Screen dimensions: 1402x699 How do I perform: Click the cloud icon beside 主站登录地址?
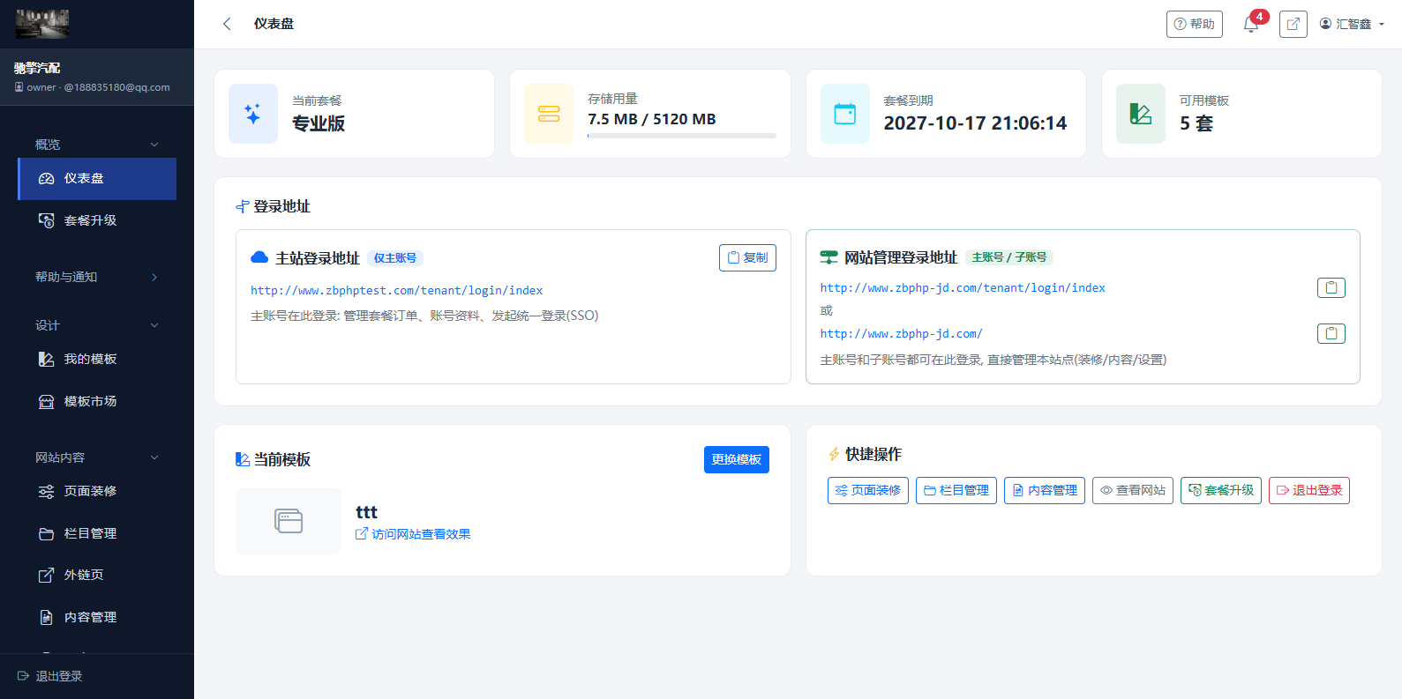(x=259, y=257)
